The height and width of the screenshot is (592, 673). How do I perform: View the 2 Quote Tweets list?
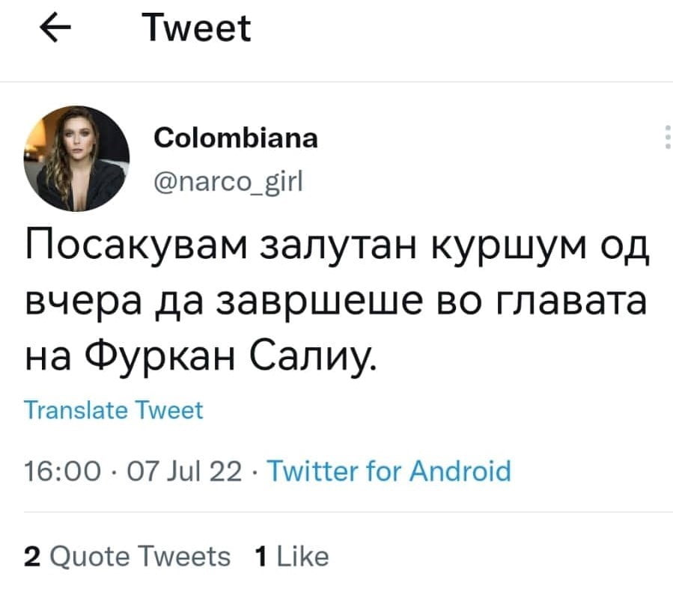coord(127,557)
